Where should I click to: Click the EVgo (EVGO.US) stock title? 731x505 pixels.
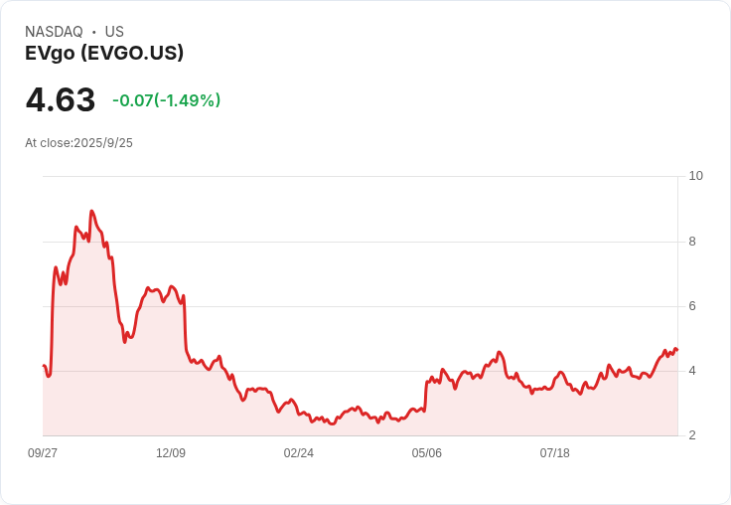click(104, 54)
